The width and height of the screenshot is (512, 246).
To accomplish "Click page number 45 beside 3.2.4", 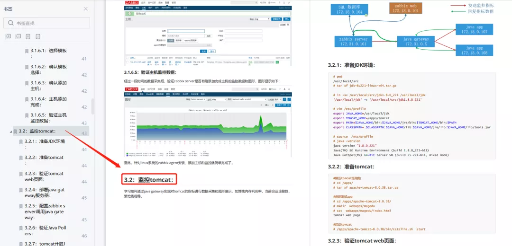I will pyautogui.click(x=84, y=198).
